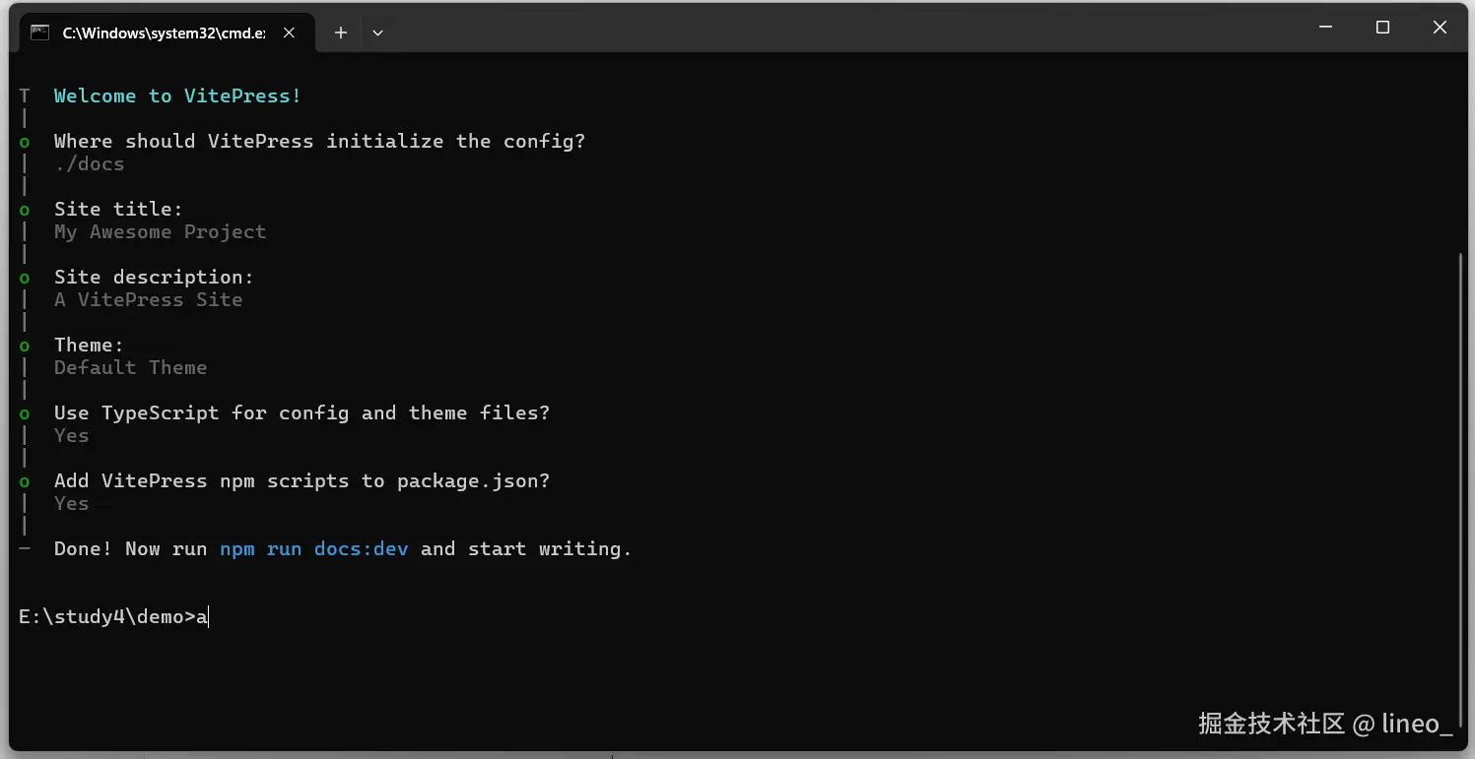Screen dimensions: 1475x759
Task: Click the './docs' config path answer
Action: click(90, 163)
